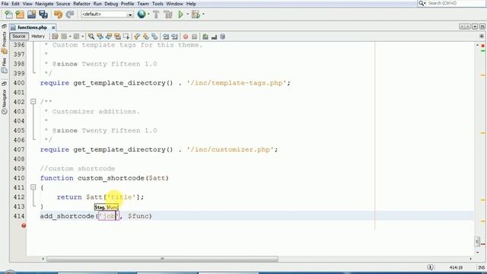Viewport: 487px width, 274px height.
Task: Open the browser selection dropdown arrow next to globe
Action: (148, 14)
